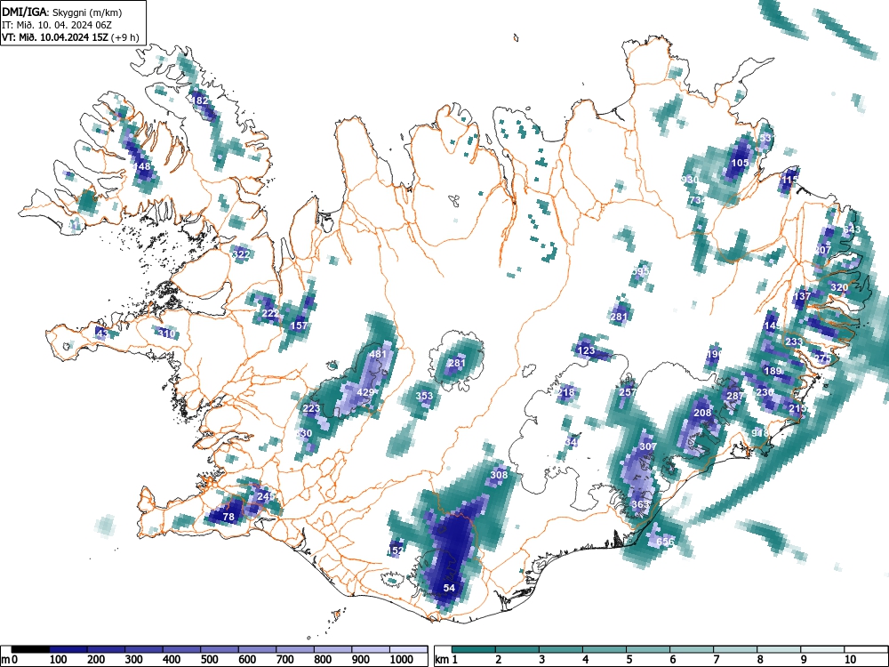Click the visibility value 363 on the map
This screenshot has width=889, height=667.
(x=639, y=504)
